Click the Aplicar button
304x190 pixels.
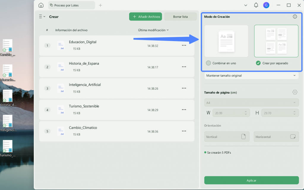(x=251, y=180)
